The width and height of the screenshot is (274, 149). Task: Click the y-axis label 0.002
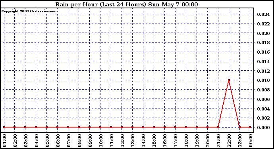tap(263, 118)
